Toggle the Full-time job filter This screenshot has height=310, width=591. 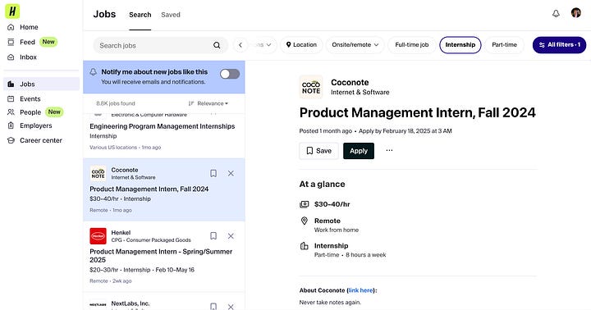[x=411, y=45]
